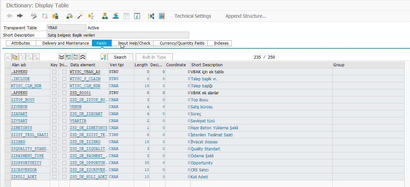Expand all includes with double-down chevron

coord(62,57)
